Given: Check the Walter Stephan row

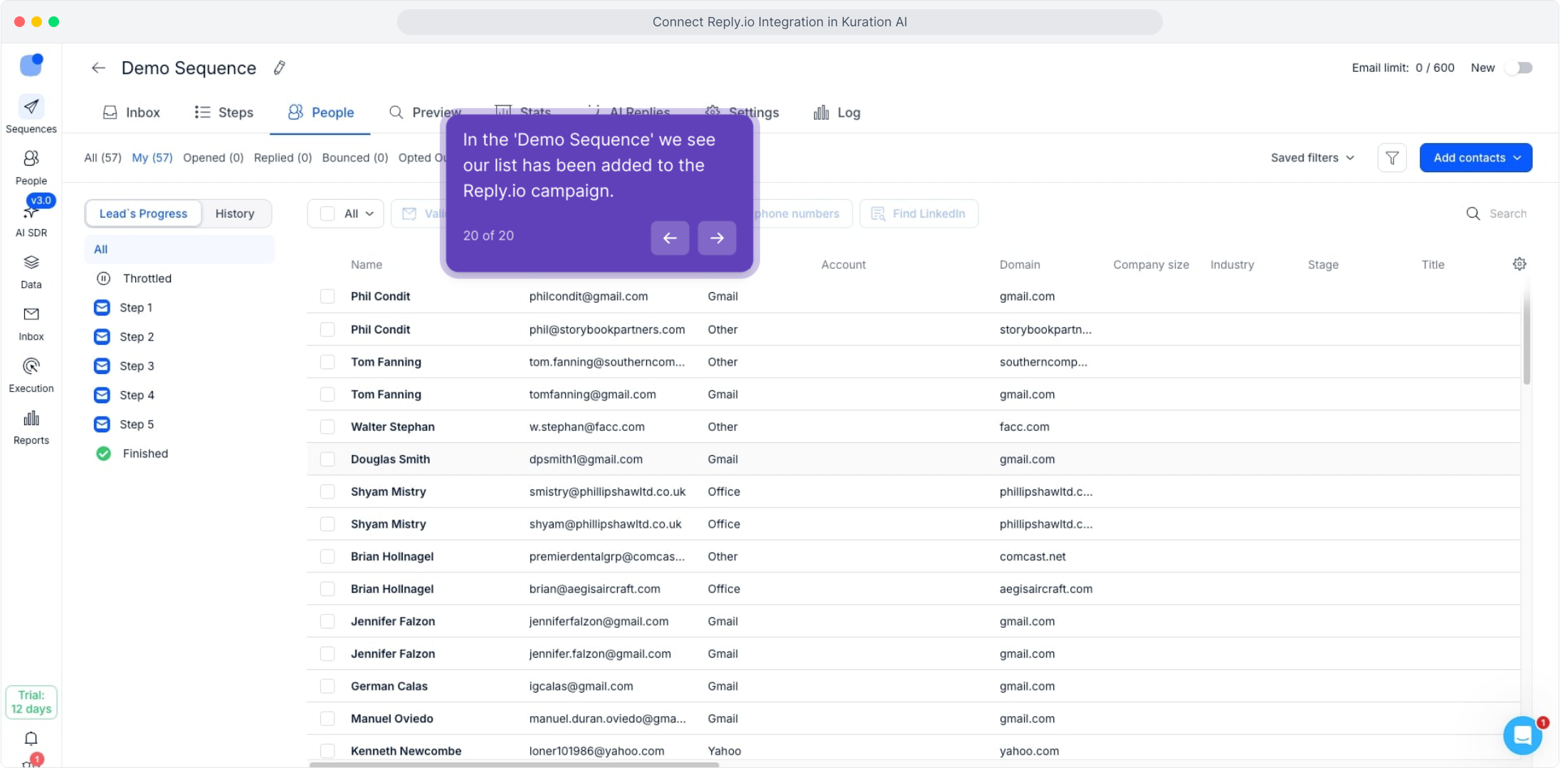Looking at the screenshot, I should pyautogui.click(x=327, y=427).
